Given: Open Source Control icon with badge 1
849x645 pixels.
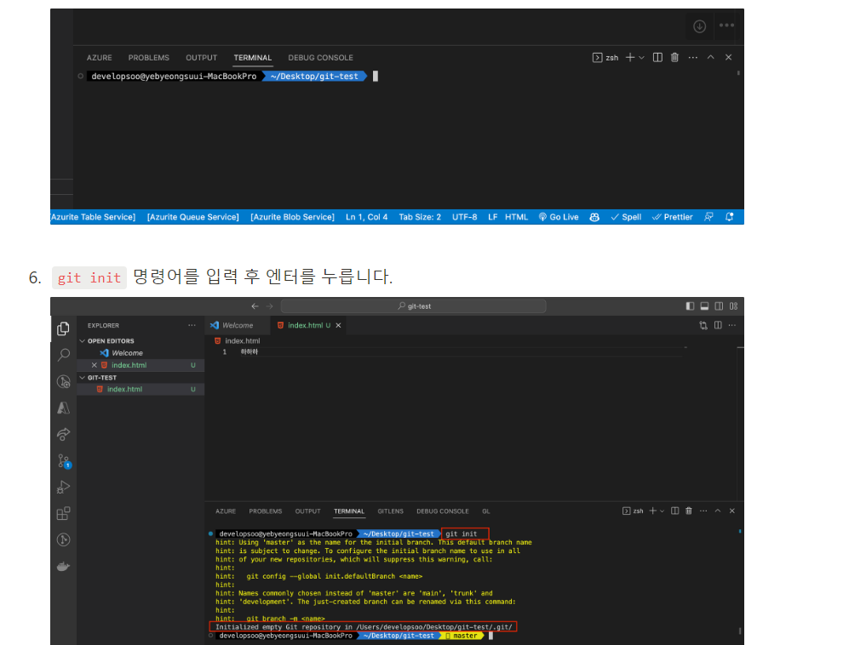Looking at the screenshot, I should pyautogui.click(x=64, y=461).
